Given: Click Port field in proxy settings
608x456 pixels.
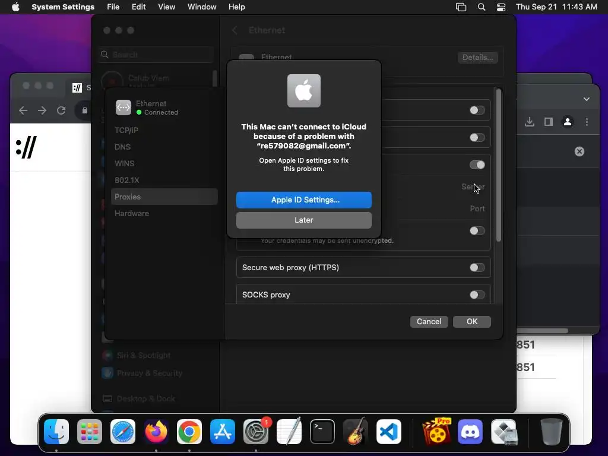Looking at the screenshot, I should coord(477,208).
